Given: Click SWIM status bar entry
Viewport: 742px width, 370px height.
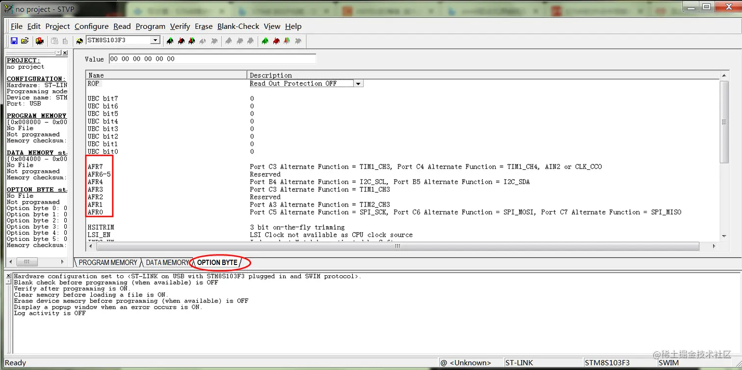Looking at the screenshot, I should [x=669, y=363].
